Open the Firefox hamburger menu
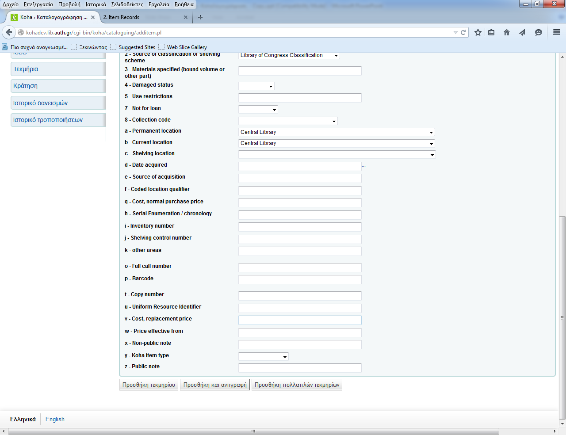 click(x=557, y=32)
